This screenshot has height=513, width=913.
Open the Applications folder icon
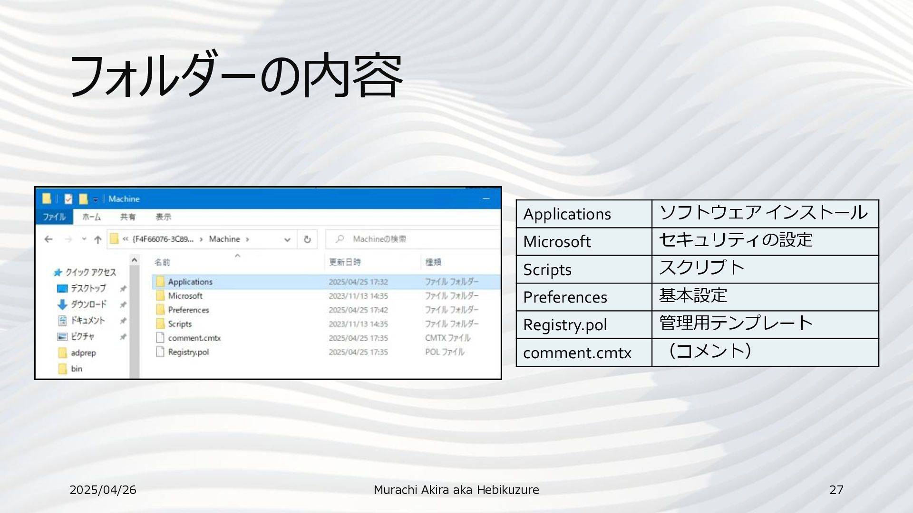click(x=160, y=282)
